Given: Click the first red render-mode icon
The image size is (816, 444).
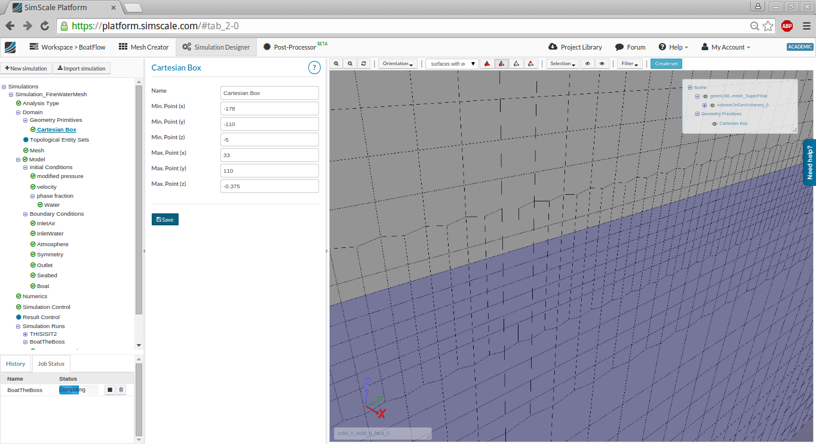Looking at the screenshot, I should (487, 64).
